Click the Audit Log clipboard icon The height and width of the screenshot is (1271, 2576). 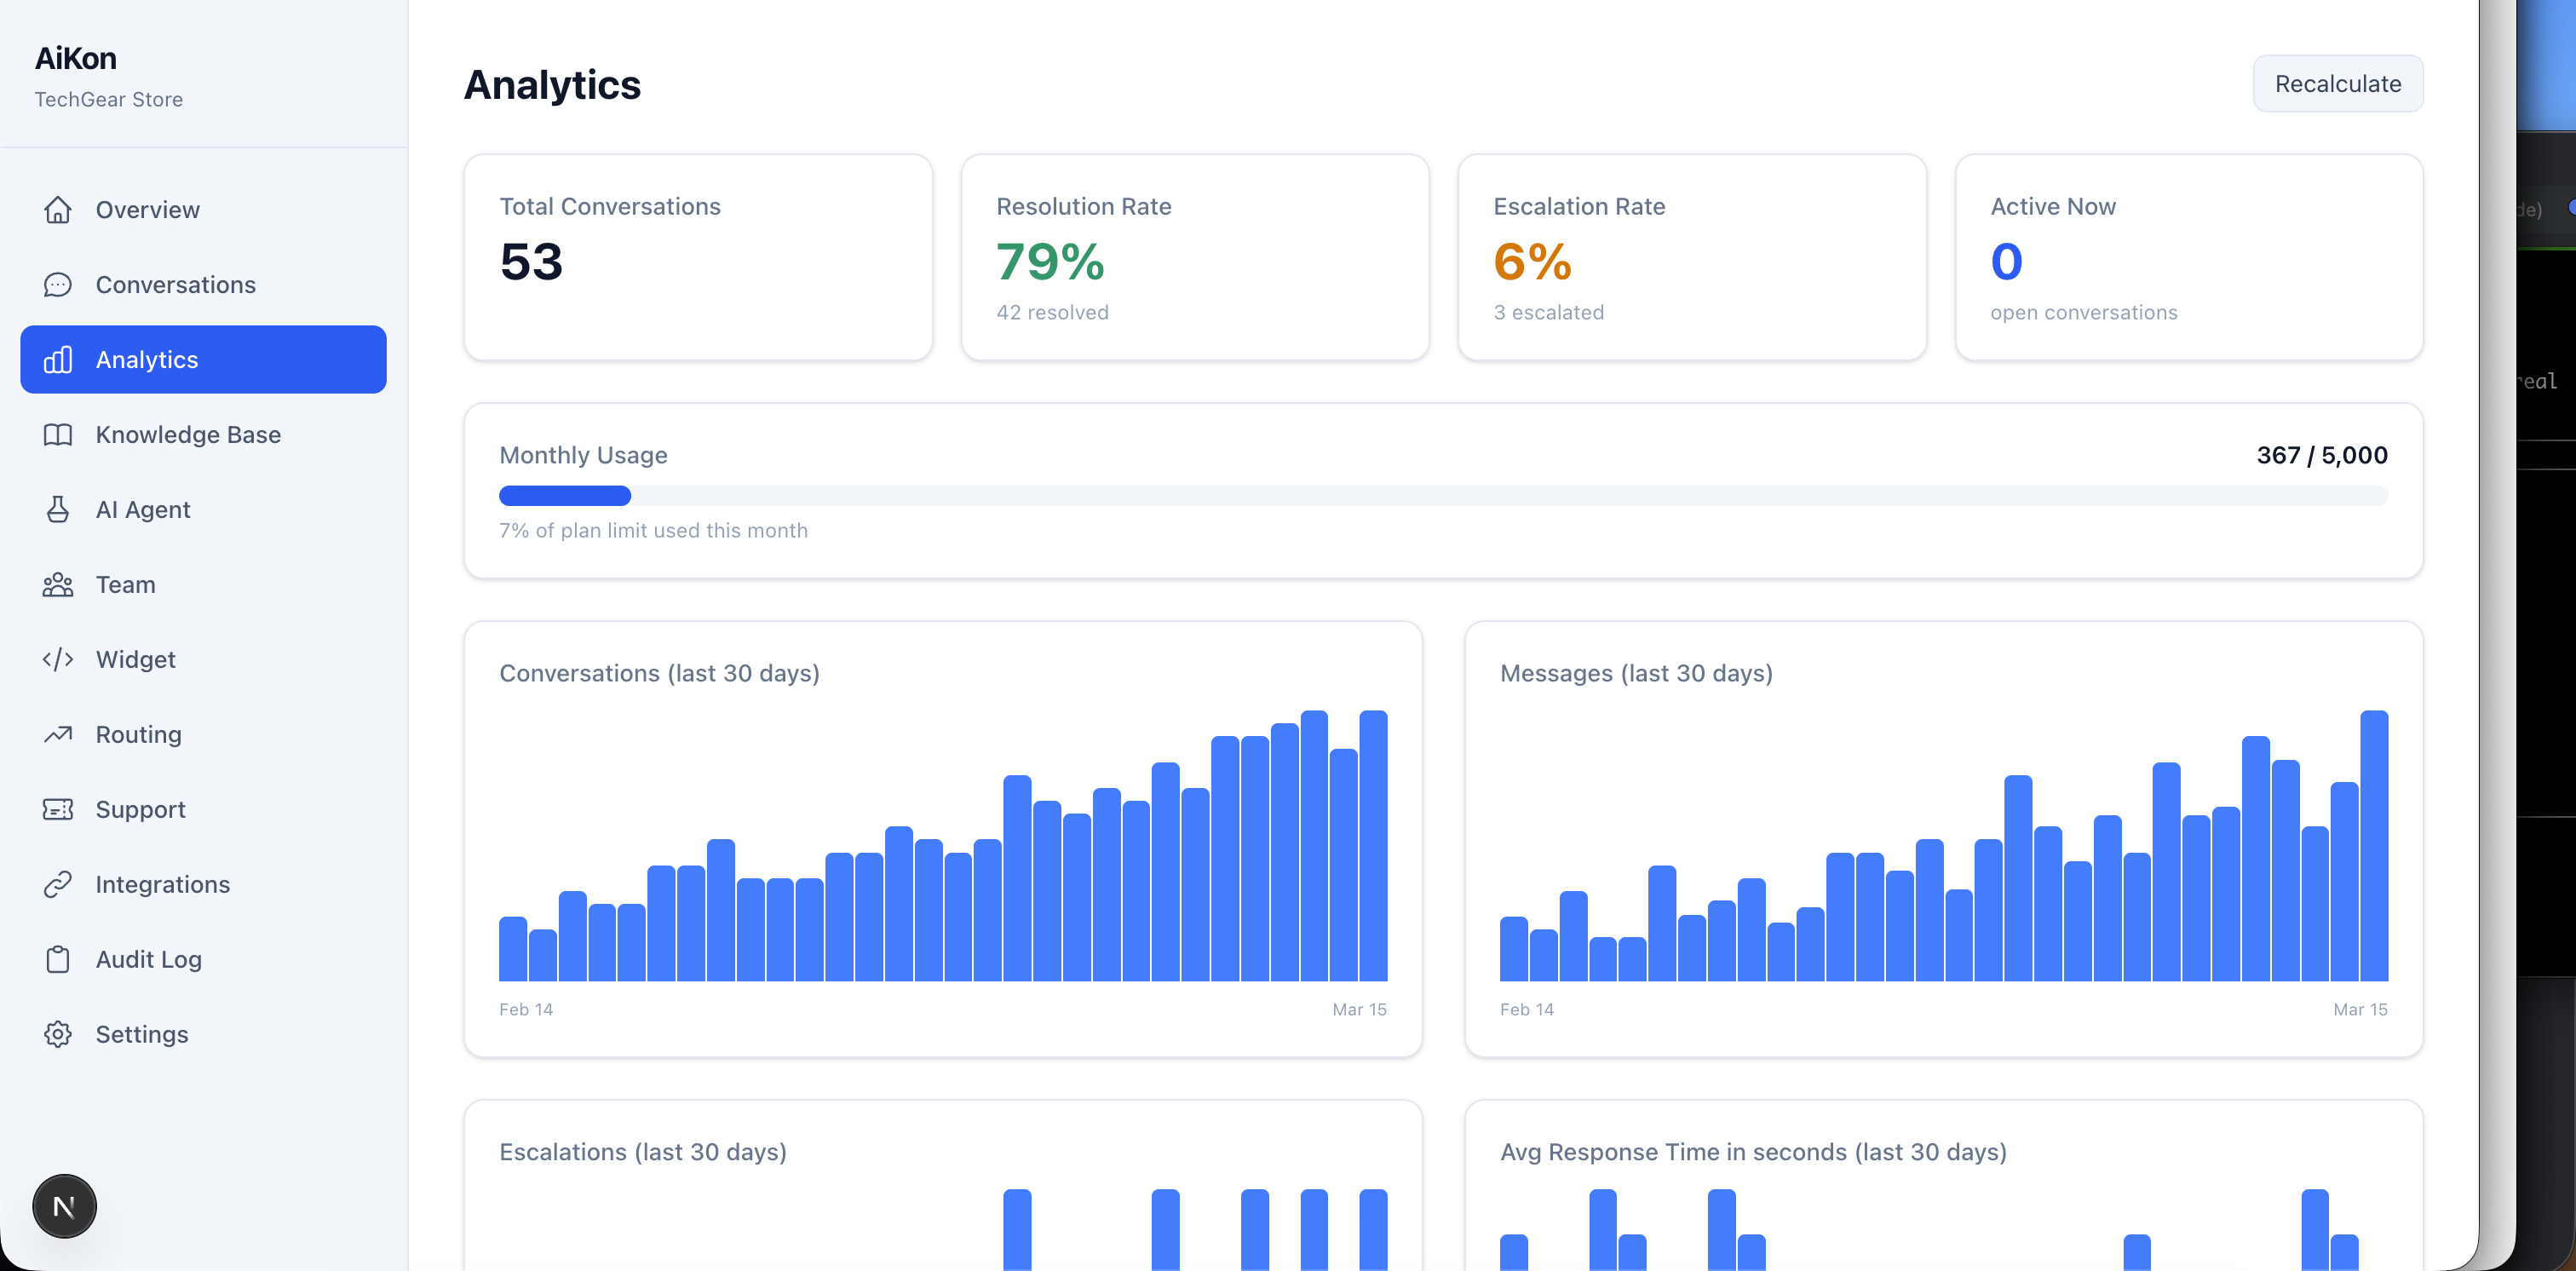(58, 959)
